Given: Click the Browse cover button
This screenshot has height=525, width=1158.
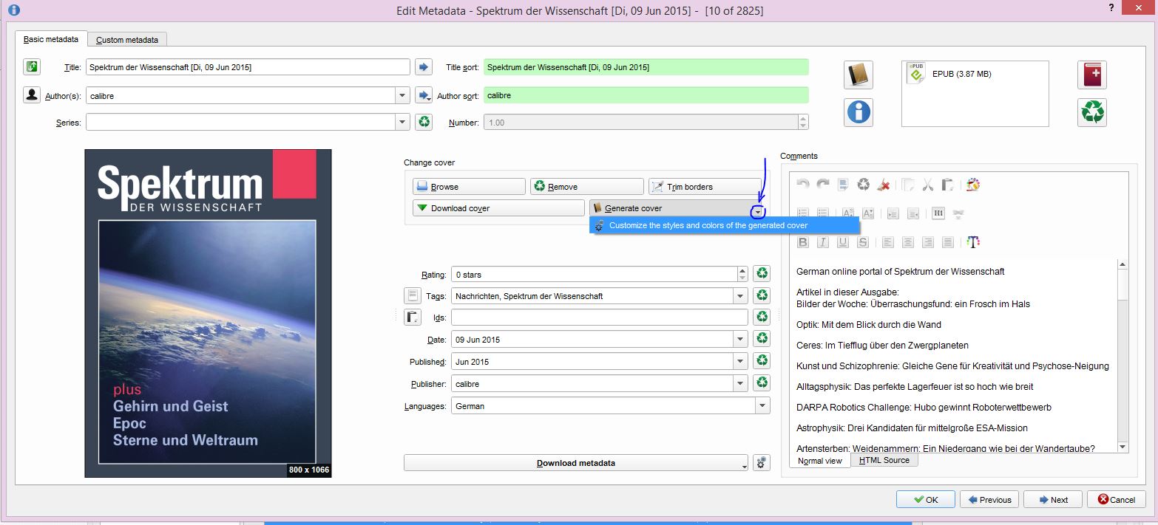Looking at the screenshot, I should coord(469,187).
